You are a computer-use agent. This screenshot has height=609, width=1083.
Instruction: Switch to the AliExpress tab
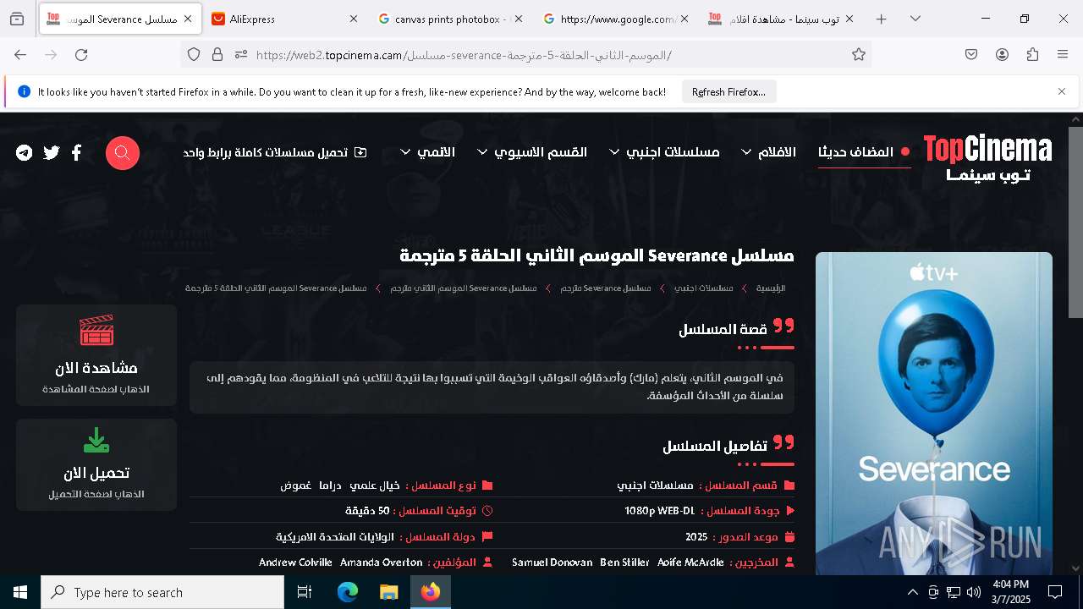(x=284, y=19)
